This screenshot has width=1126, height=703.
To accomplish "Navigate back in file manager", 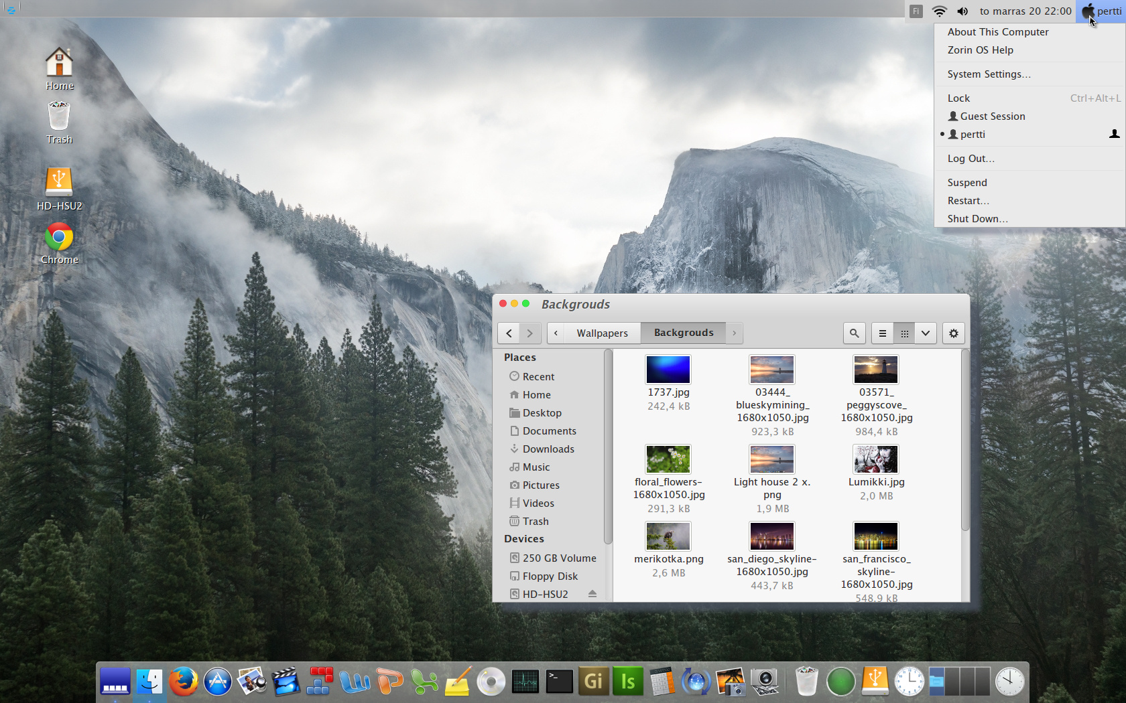I will tap(509, 333).
